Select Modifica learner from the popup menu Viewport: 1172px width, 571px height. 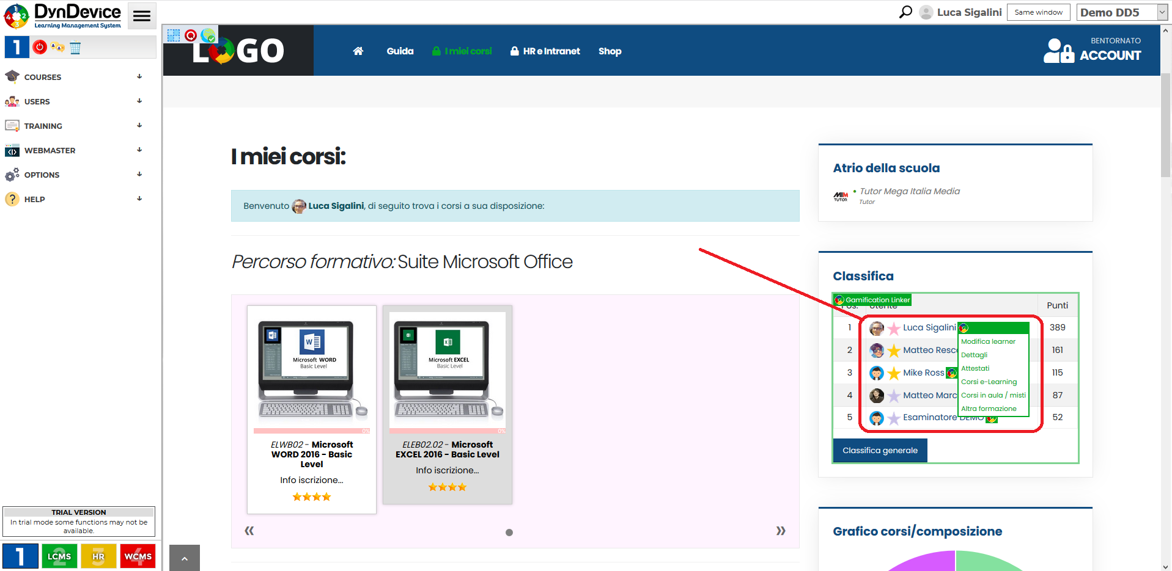pos(988,341)
